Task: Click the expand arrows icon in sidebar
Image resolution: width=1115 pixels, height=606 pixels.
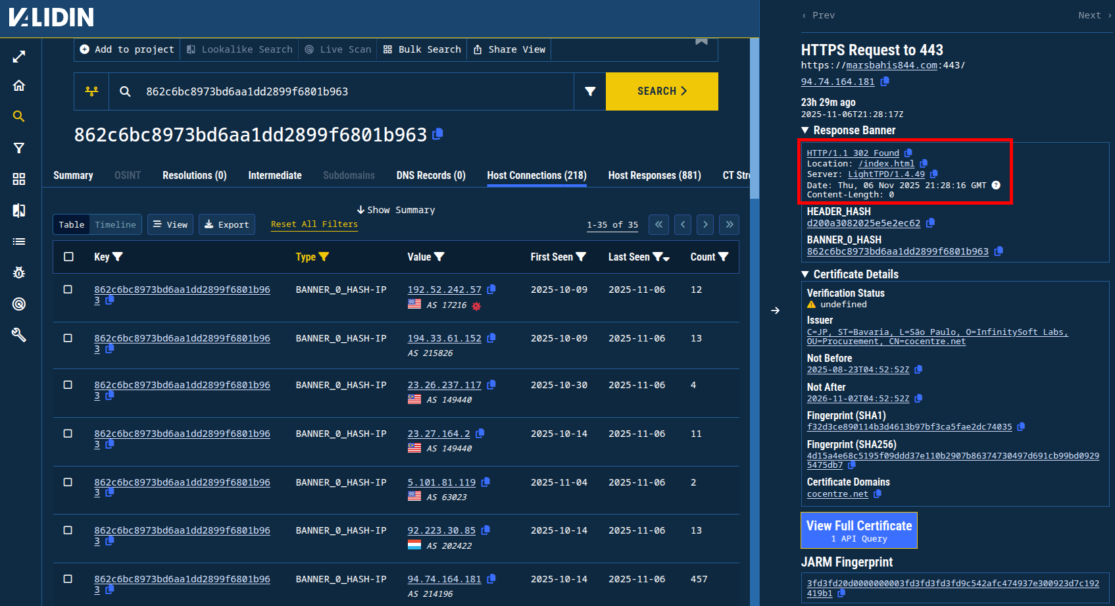Action: (x=19, y=57)
